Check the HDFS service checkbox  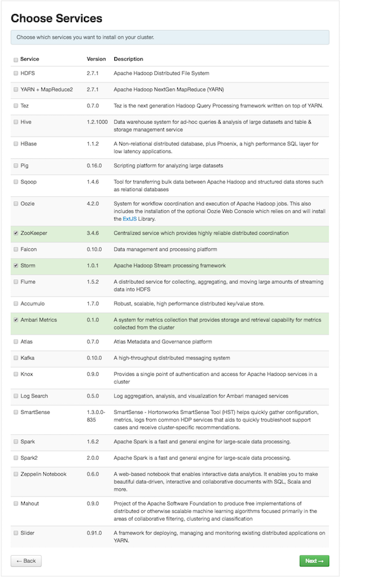click(x=16, y=74)
